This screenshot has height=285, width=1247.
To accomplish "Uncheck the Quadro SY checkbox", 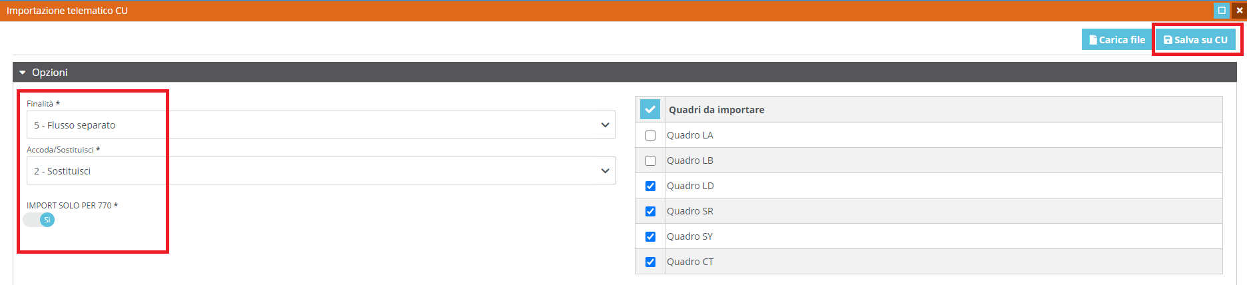I will [650, 237].
